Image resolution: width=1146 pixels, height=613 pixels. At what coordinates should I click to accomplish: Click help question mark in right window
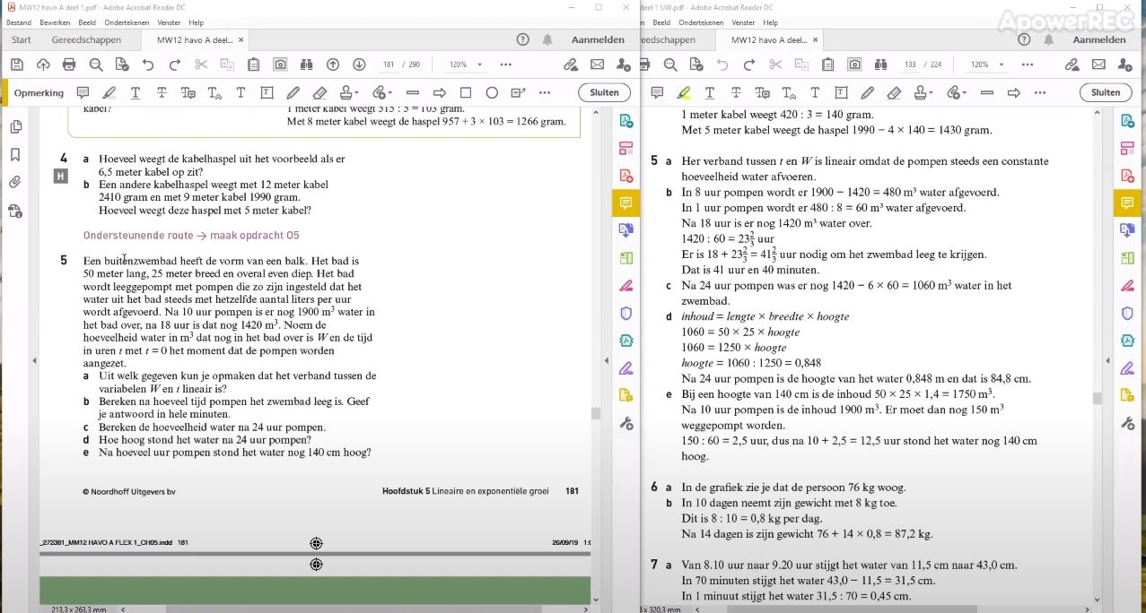tap(1024, 39)
